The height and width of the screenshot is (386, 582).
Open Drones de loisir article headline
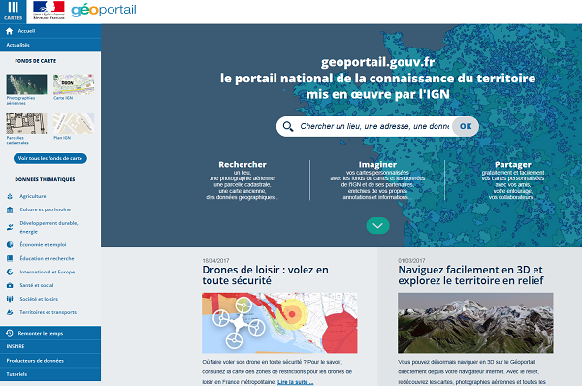(265, 275)
